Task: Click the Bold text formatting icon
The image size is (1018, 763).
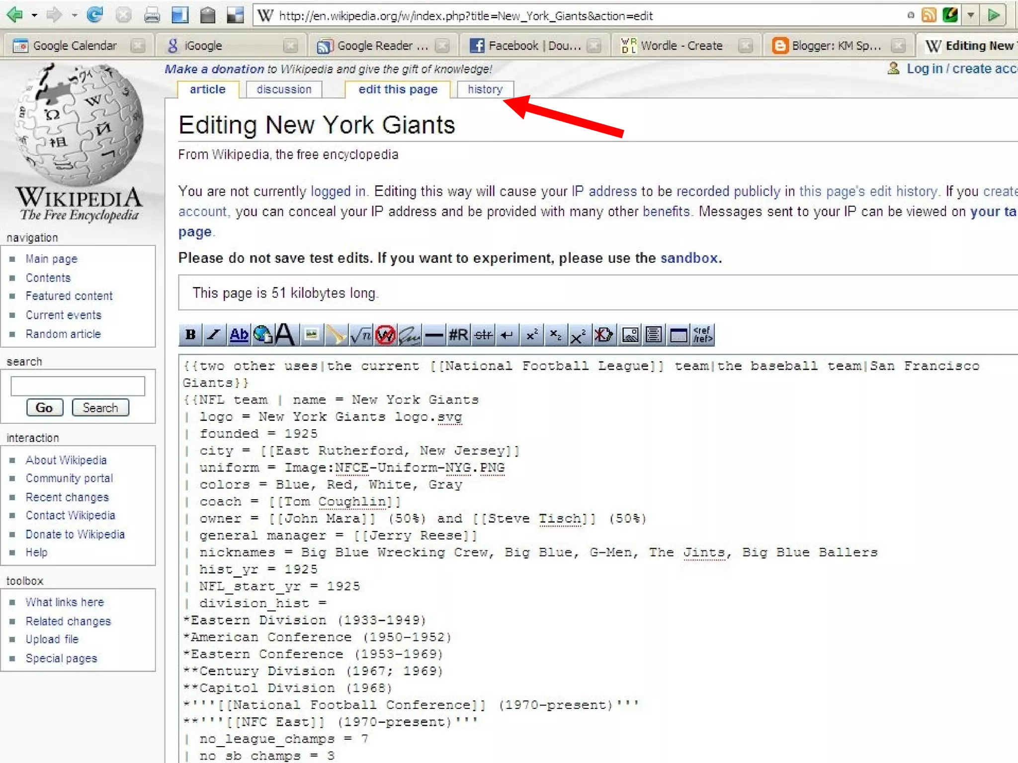Action: pos(190,335)
